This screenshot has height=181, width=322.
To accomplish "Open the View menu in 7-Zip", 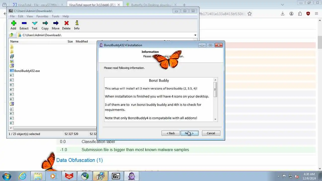I will tap(30, 16).
